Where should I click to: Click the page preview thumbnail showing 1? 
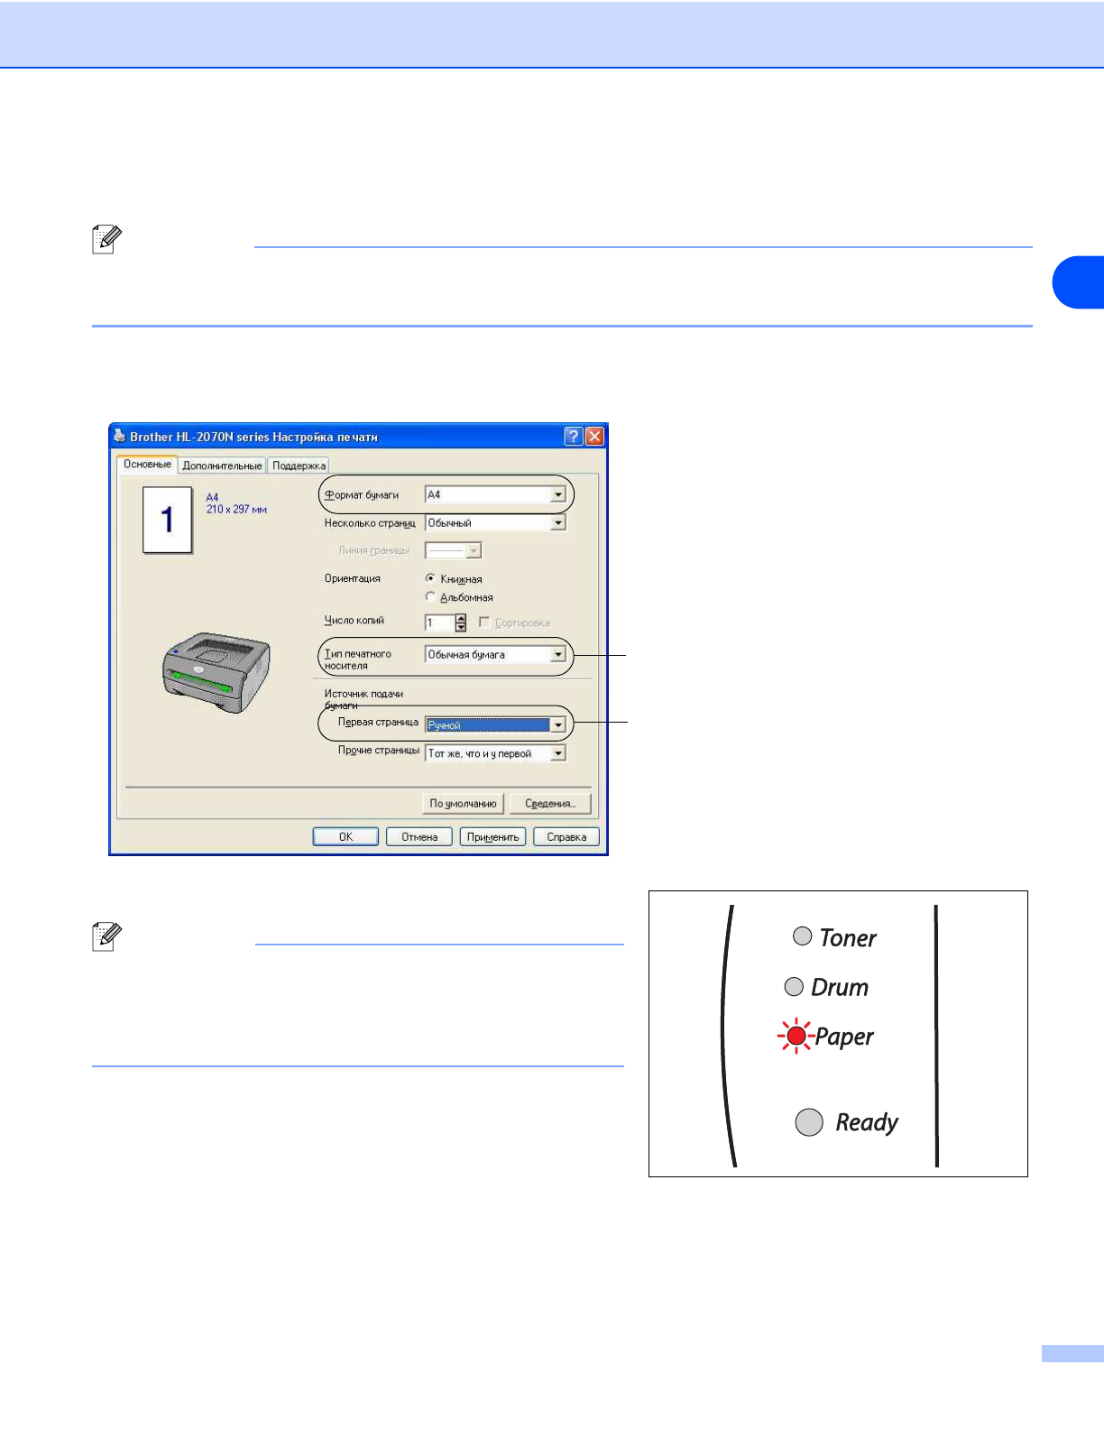click(167, 520)
